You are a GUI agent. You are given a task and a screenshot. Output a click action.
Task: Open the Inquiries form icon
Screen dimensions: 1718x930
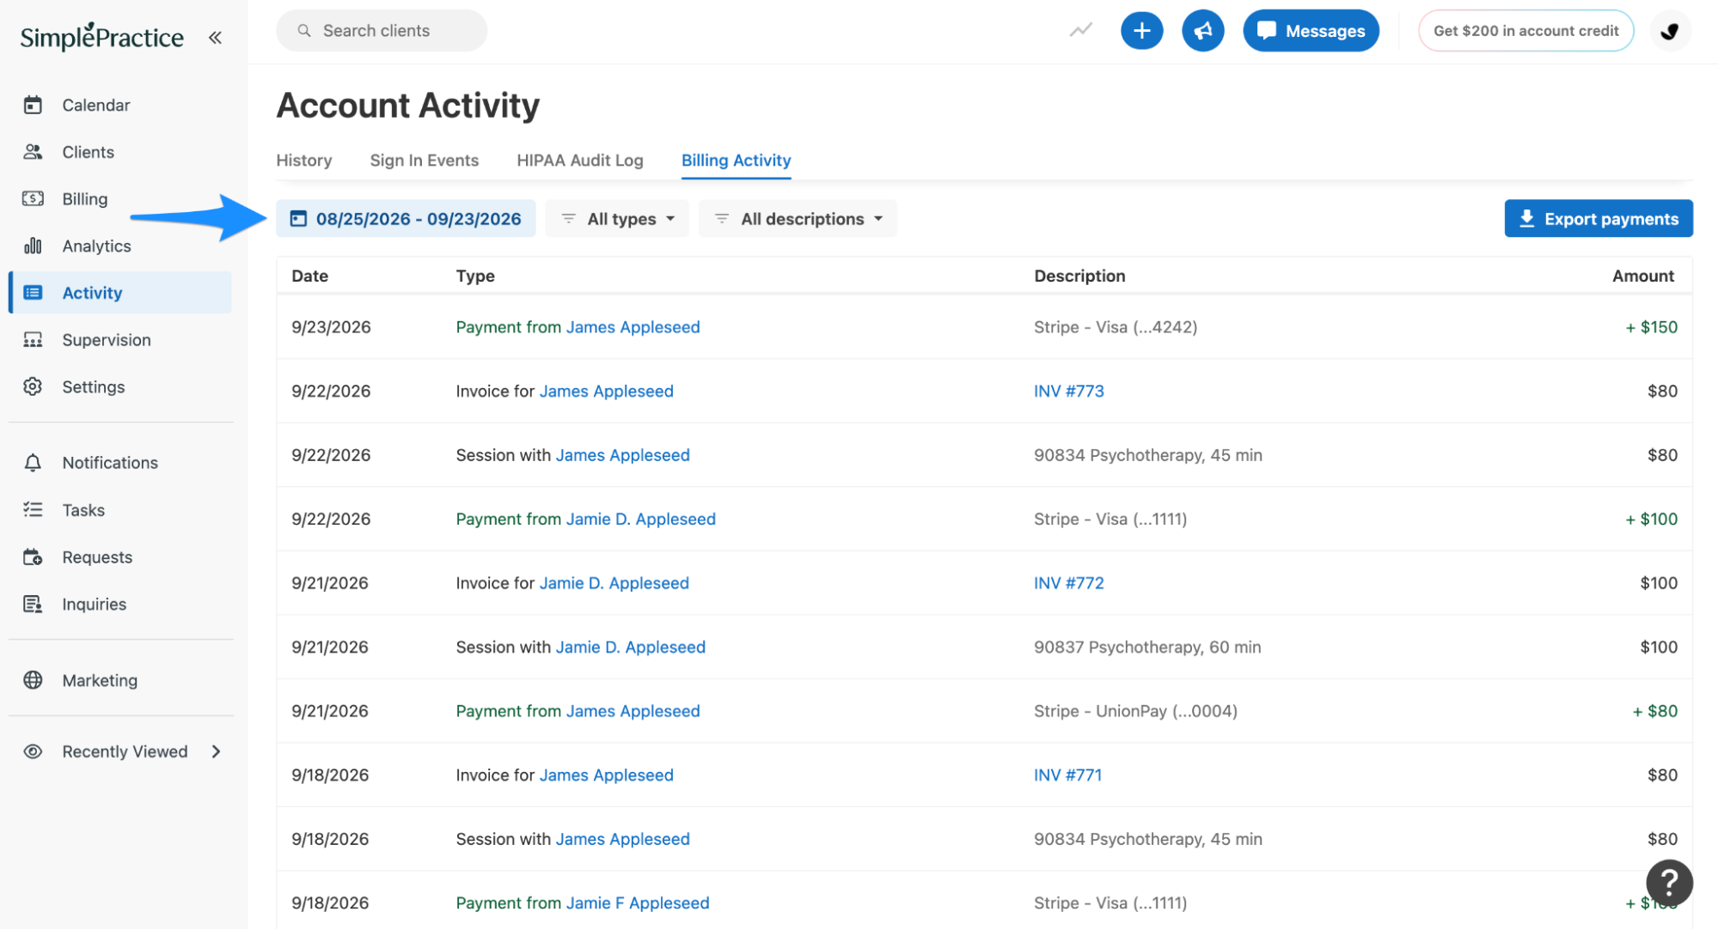pos(33,604)
